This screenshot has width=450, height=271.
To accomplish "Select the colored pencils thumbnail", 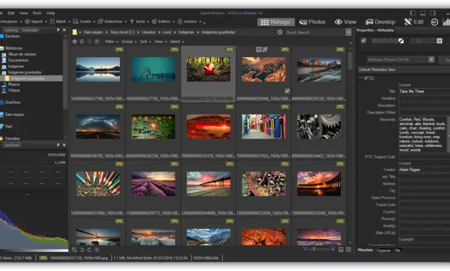I will [x=98, y=183].
